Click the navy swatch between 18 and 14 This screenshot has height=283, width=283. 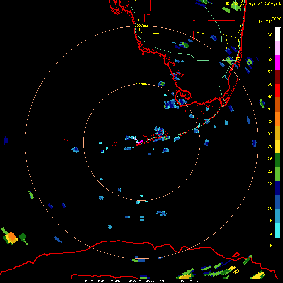point(278,188)
